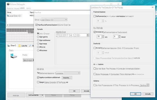157x100 pixels.
Task: Click the date field 27/02/2017
Action: click(64, 35)
